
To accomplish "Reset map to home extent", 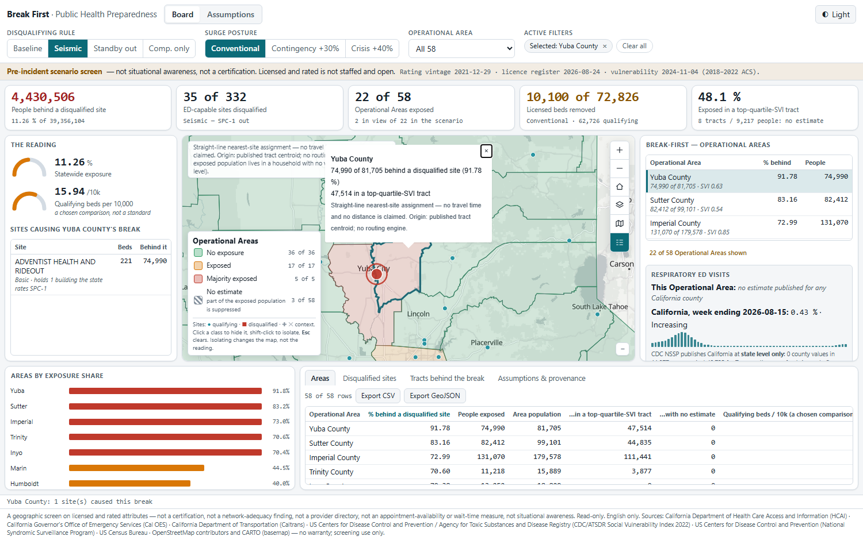I will (620, 187).
